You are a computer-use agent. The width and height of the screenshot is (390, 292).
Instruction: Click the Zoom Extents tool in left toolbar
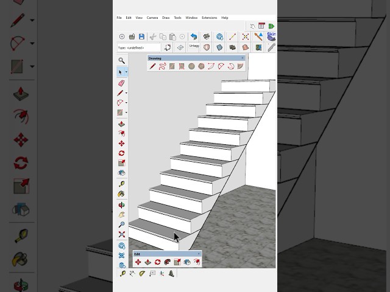[x=121, y=234]
